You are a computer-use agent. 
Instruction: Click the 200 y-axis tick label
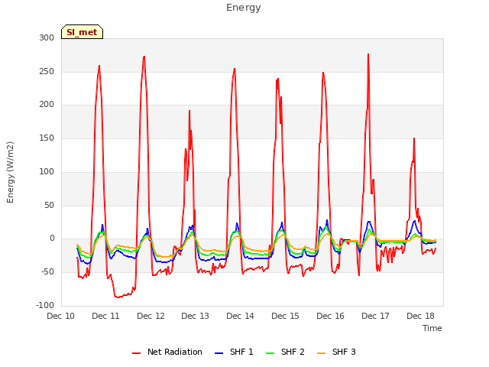coord(47,105)
